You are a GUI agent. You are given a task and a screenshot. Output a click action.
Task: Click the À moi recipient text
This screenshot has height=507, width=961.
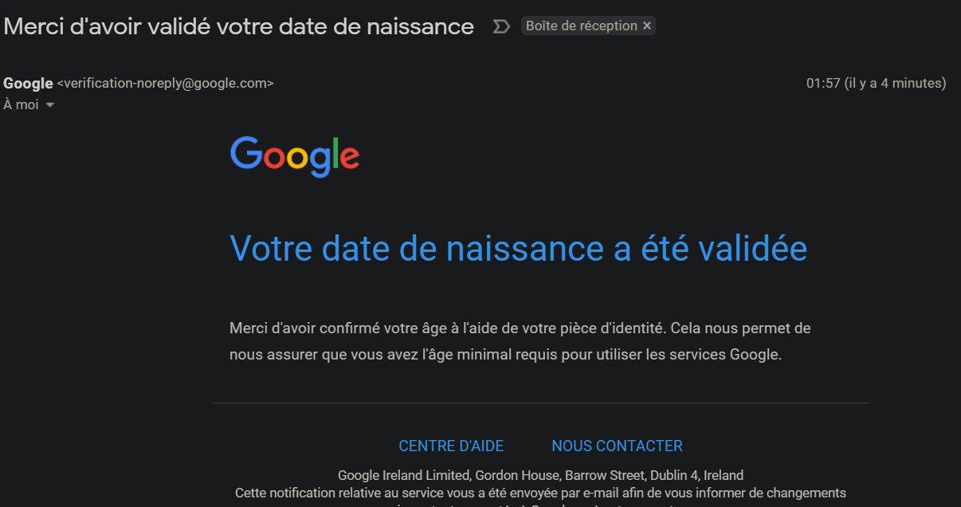22,104
